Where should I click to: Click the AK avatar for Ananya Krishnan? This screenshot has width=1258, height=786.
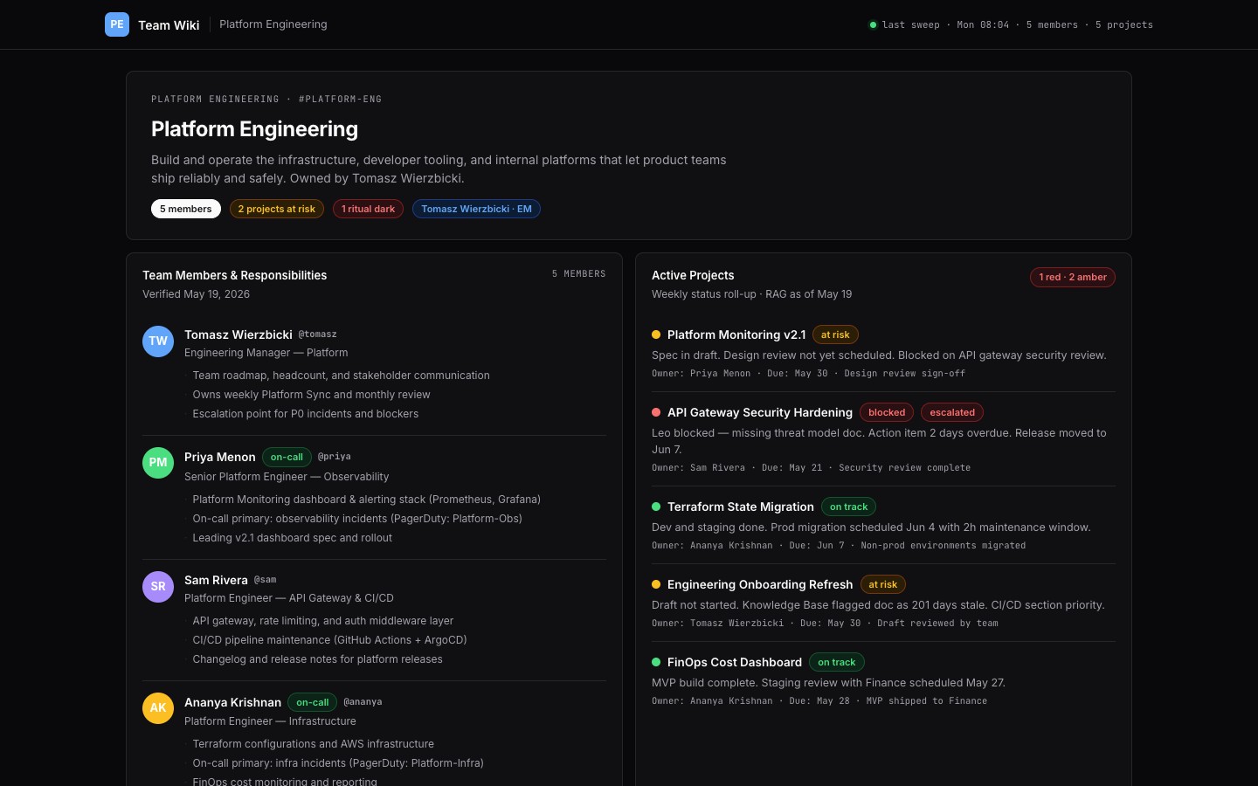click(158, 707)
